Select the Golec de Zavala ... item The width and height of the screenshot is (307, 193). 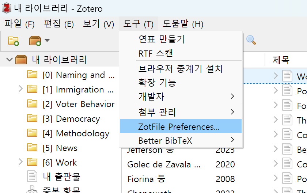(x=164, y=164)
